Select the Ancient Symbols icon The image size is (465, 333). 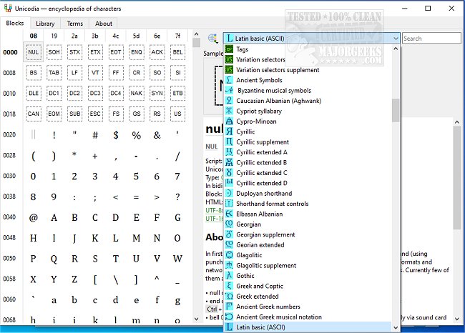(x=229, y=80)
